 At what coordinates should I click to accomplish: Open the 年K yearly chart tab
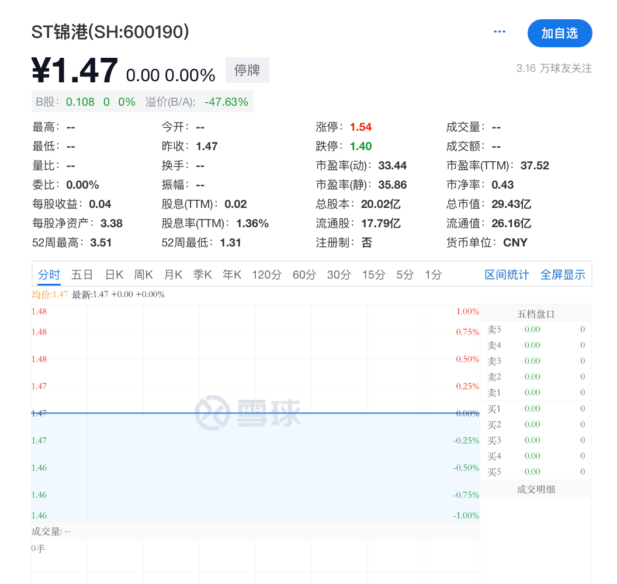coord(231,274)
